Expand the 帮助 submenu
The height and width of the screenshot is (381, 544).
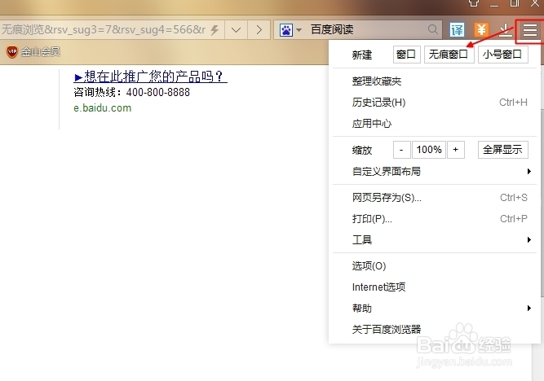point(435,309)
